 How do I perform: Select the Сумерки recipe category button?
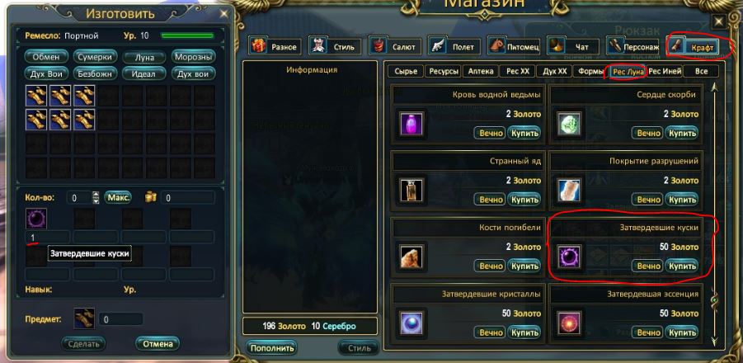tap(95, 57)
